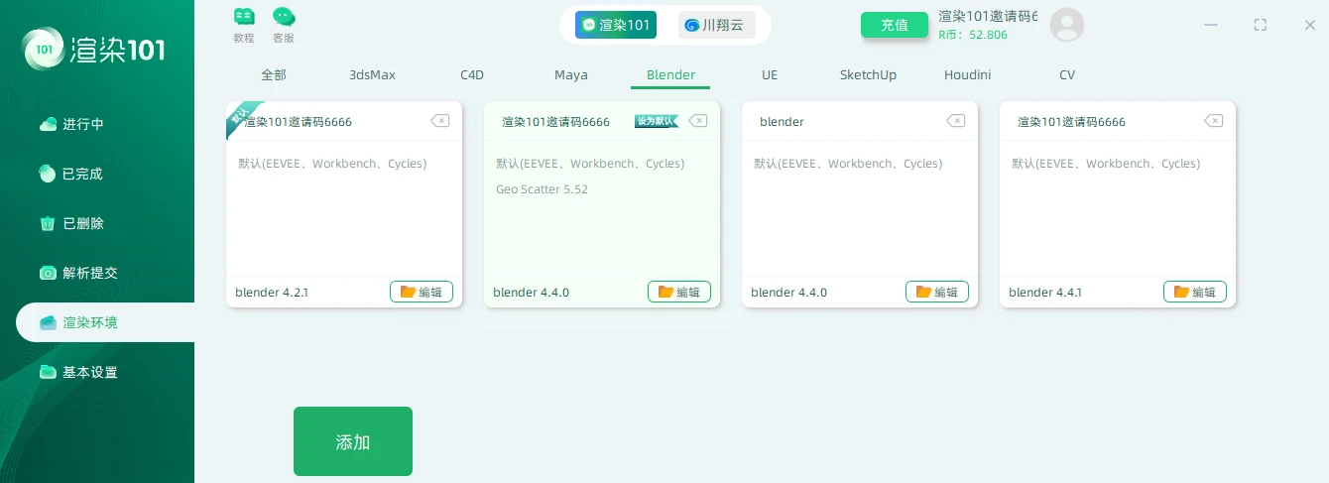1329x483 pixels.
Task: Click the user avatar icon
Action: [1067, 25]
